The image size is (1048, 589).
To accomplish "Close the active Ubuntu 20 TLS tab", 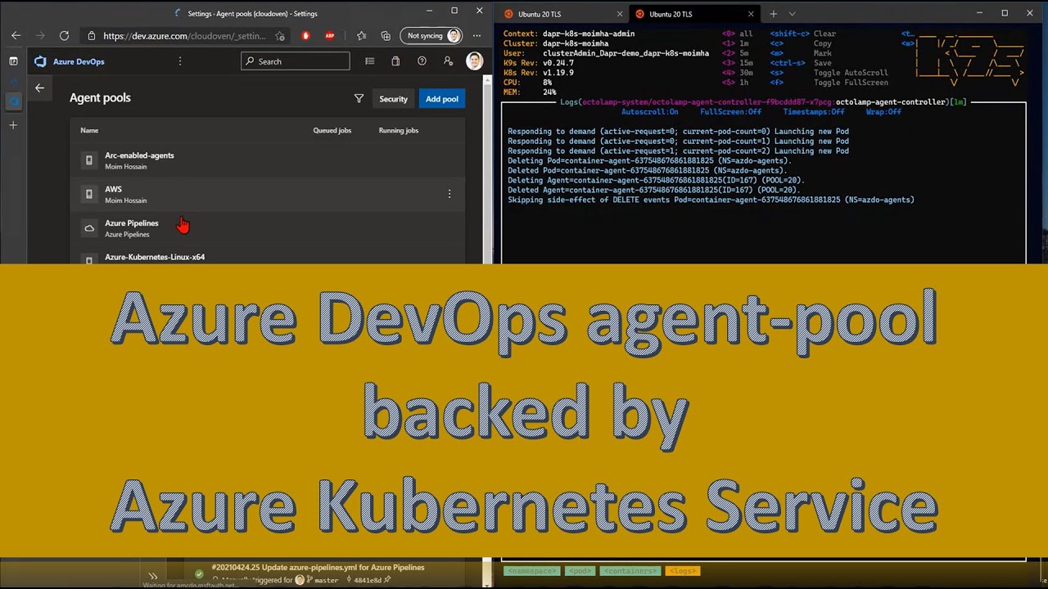I will click(750, 14).
